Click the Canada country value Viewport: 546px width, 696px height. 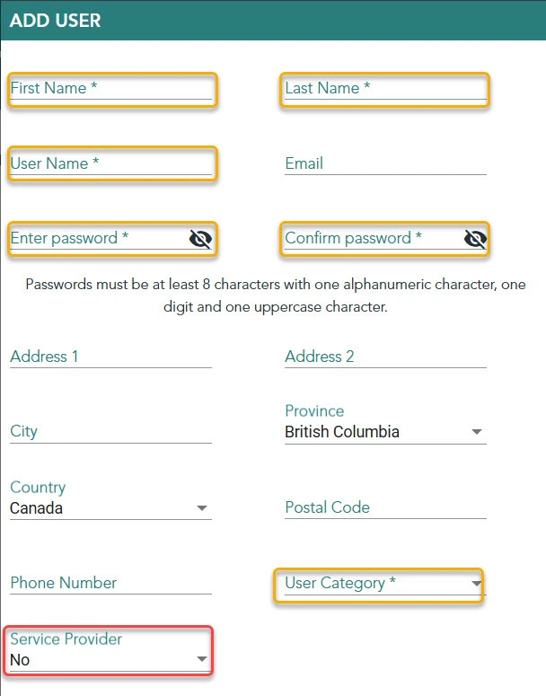(x=37, y=508)
